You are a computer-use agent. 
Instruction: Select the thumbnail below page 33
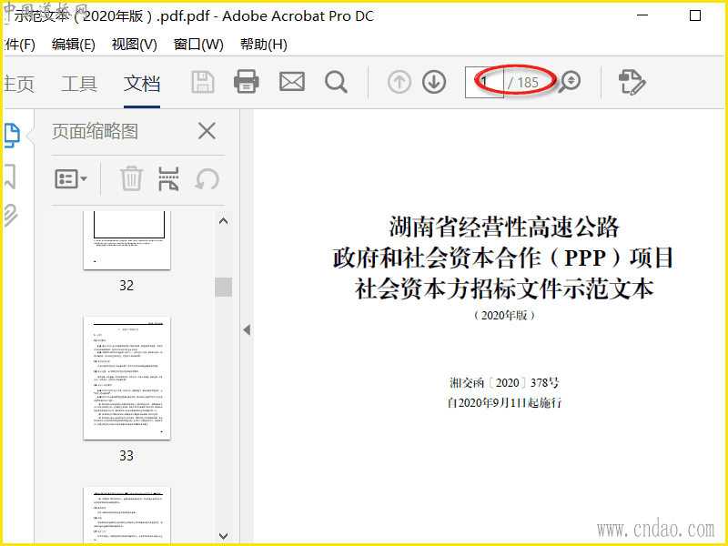tap(126, 514)
